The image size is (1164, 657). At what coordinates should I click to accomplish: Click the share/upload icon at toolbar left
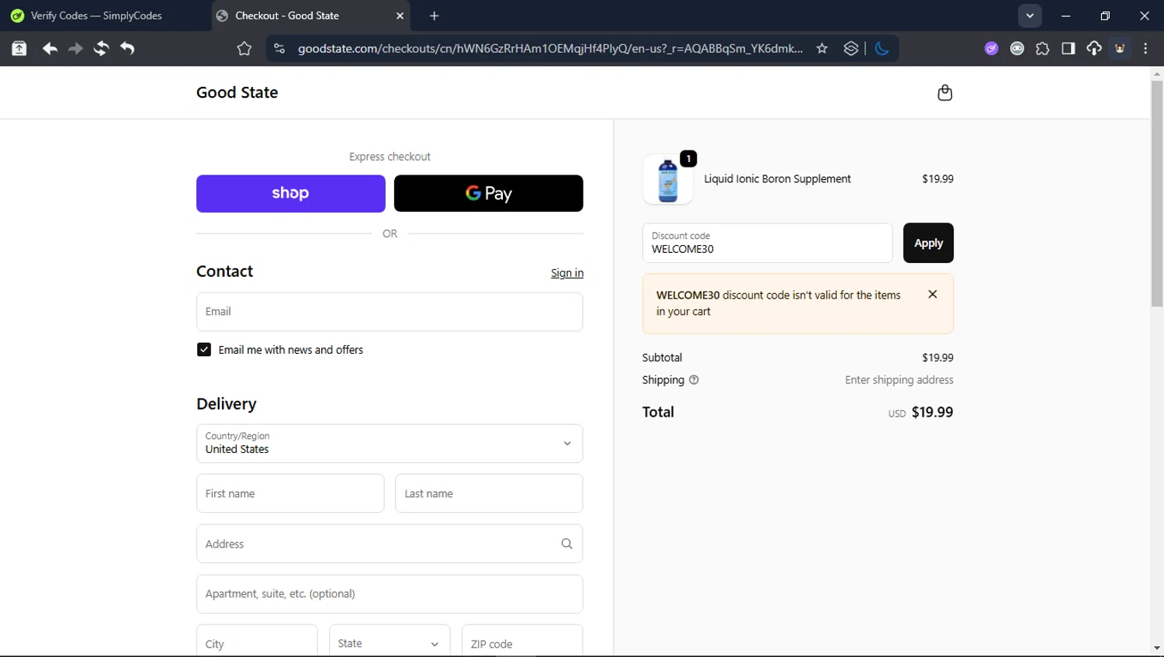coord(19,49)
